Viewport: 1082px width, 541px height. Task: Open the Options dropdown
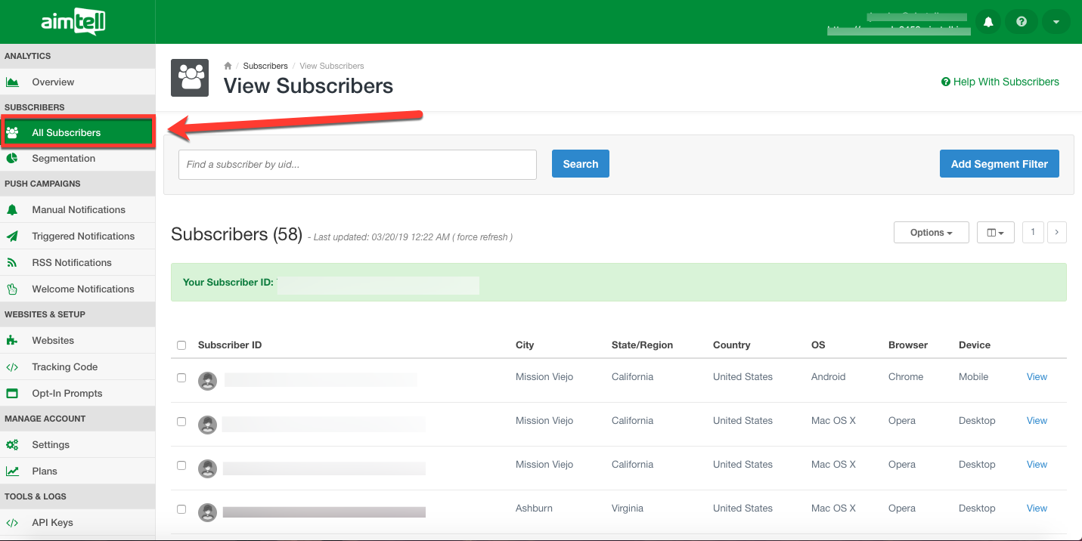931,233
